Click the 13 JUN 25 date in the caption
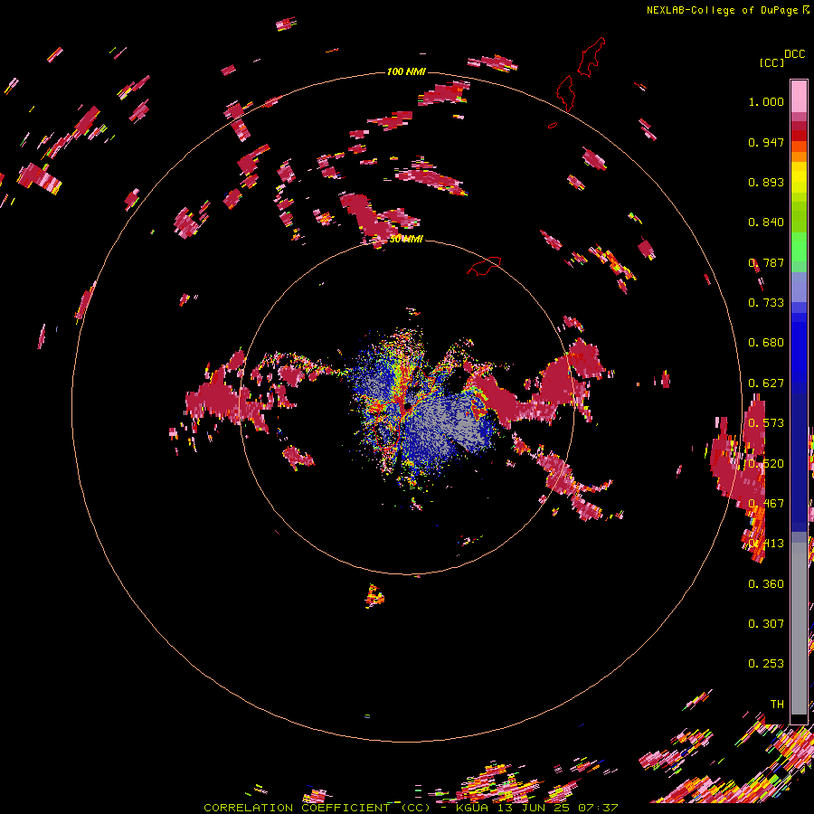This screenshot has width=814, height=814. 533,808
